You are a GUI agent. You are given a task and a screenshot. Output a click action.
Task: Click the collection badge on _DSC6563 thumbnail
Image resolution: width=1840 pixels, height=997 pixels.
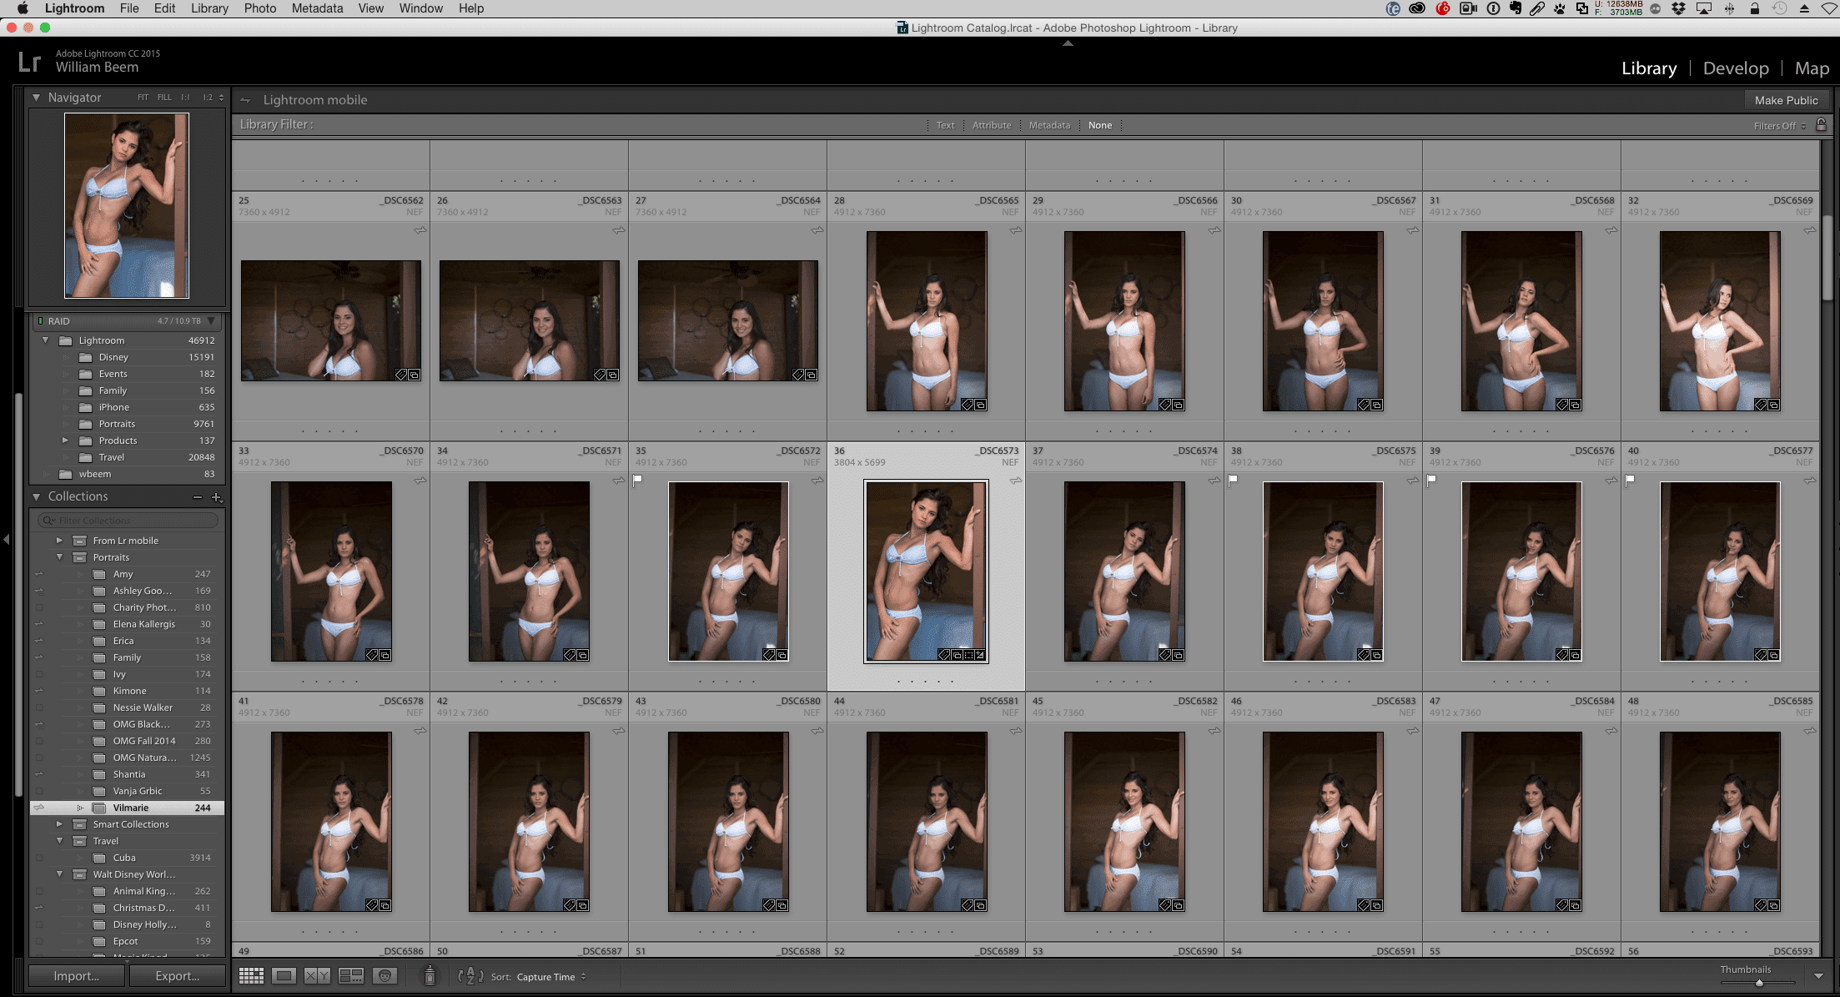coord(613,375)
